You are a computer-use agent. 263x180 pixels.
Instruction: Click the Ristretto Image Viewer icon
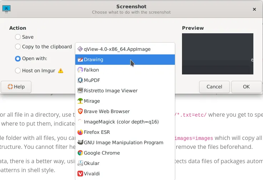(80, 91)
